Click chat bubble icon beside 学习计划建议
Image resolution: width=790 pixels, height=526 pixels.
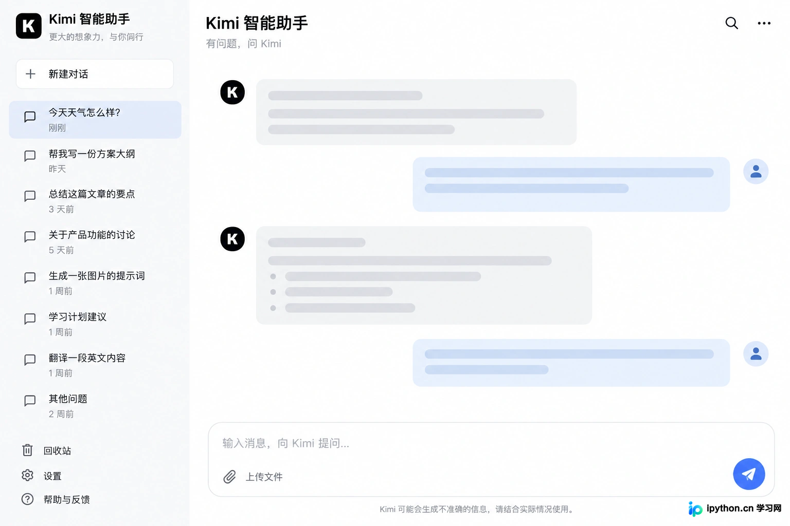30,318
